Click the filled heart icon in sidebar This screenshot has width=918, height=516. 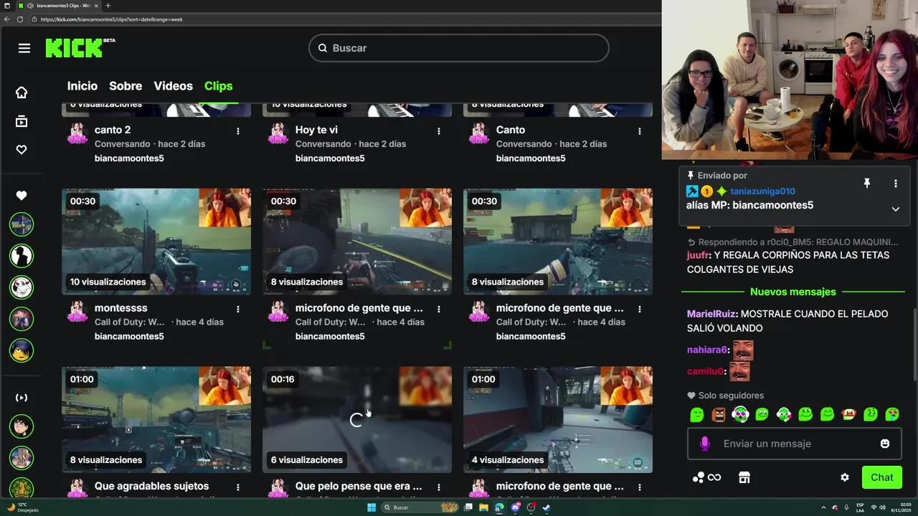pos(22,196)
